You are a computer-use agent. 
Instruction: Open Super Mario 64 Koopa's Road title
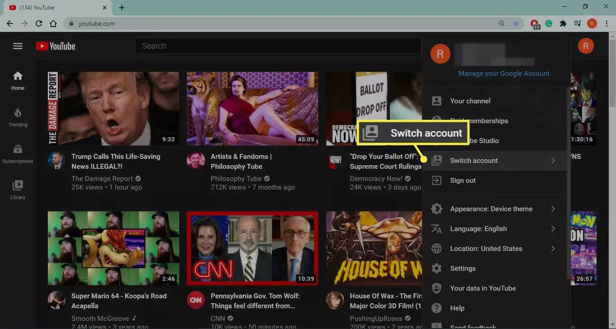click(119, 301)
